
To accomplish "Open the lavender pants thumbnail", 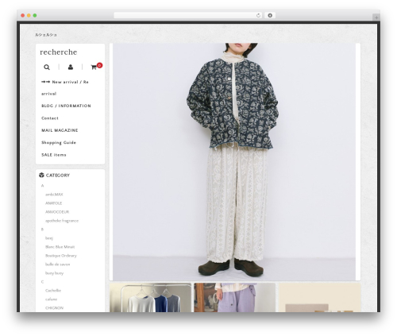I will click(x=235, y=298).
